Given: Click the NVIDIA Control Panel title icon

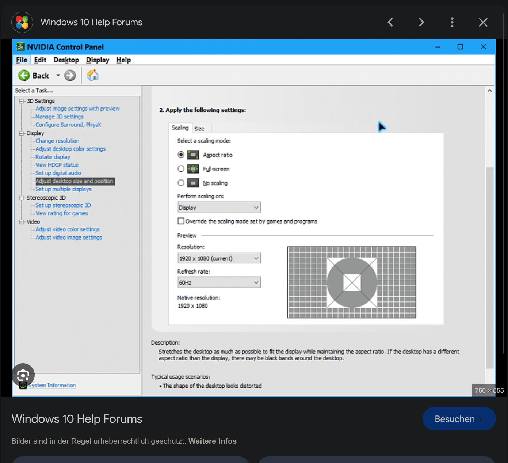Looking at the screenshot, I should (x=21, y=47).
